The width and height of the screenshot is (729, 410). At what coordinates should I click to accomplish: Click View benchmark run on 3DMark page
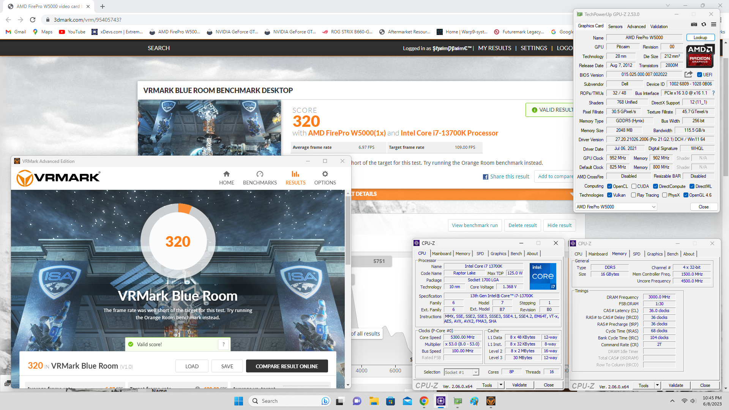(475, 225)
